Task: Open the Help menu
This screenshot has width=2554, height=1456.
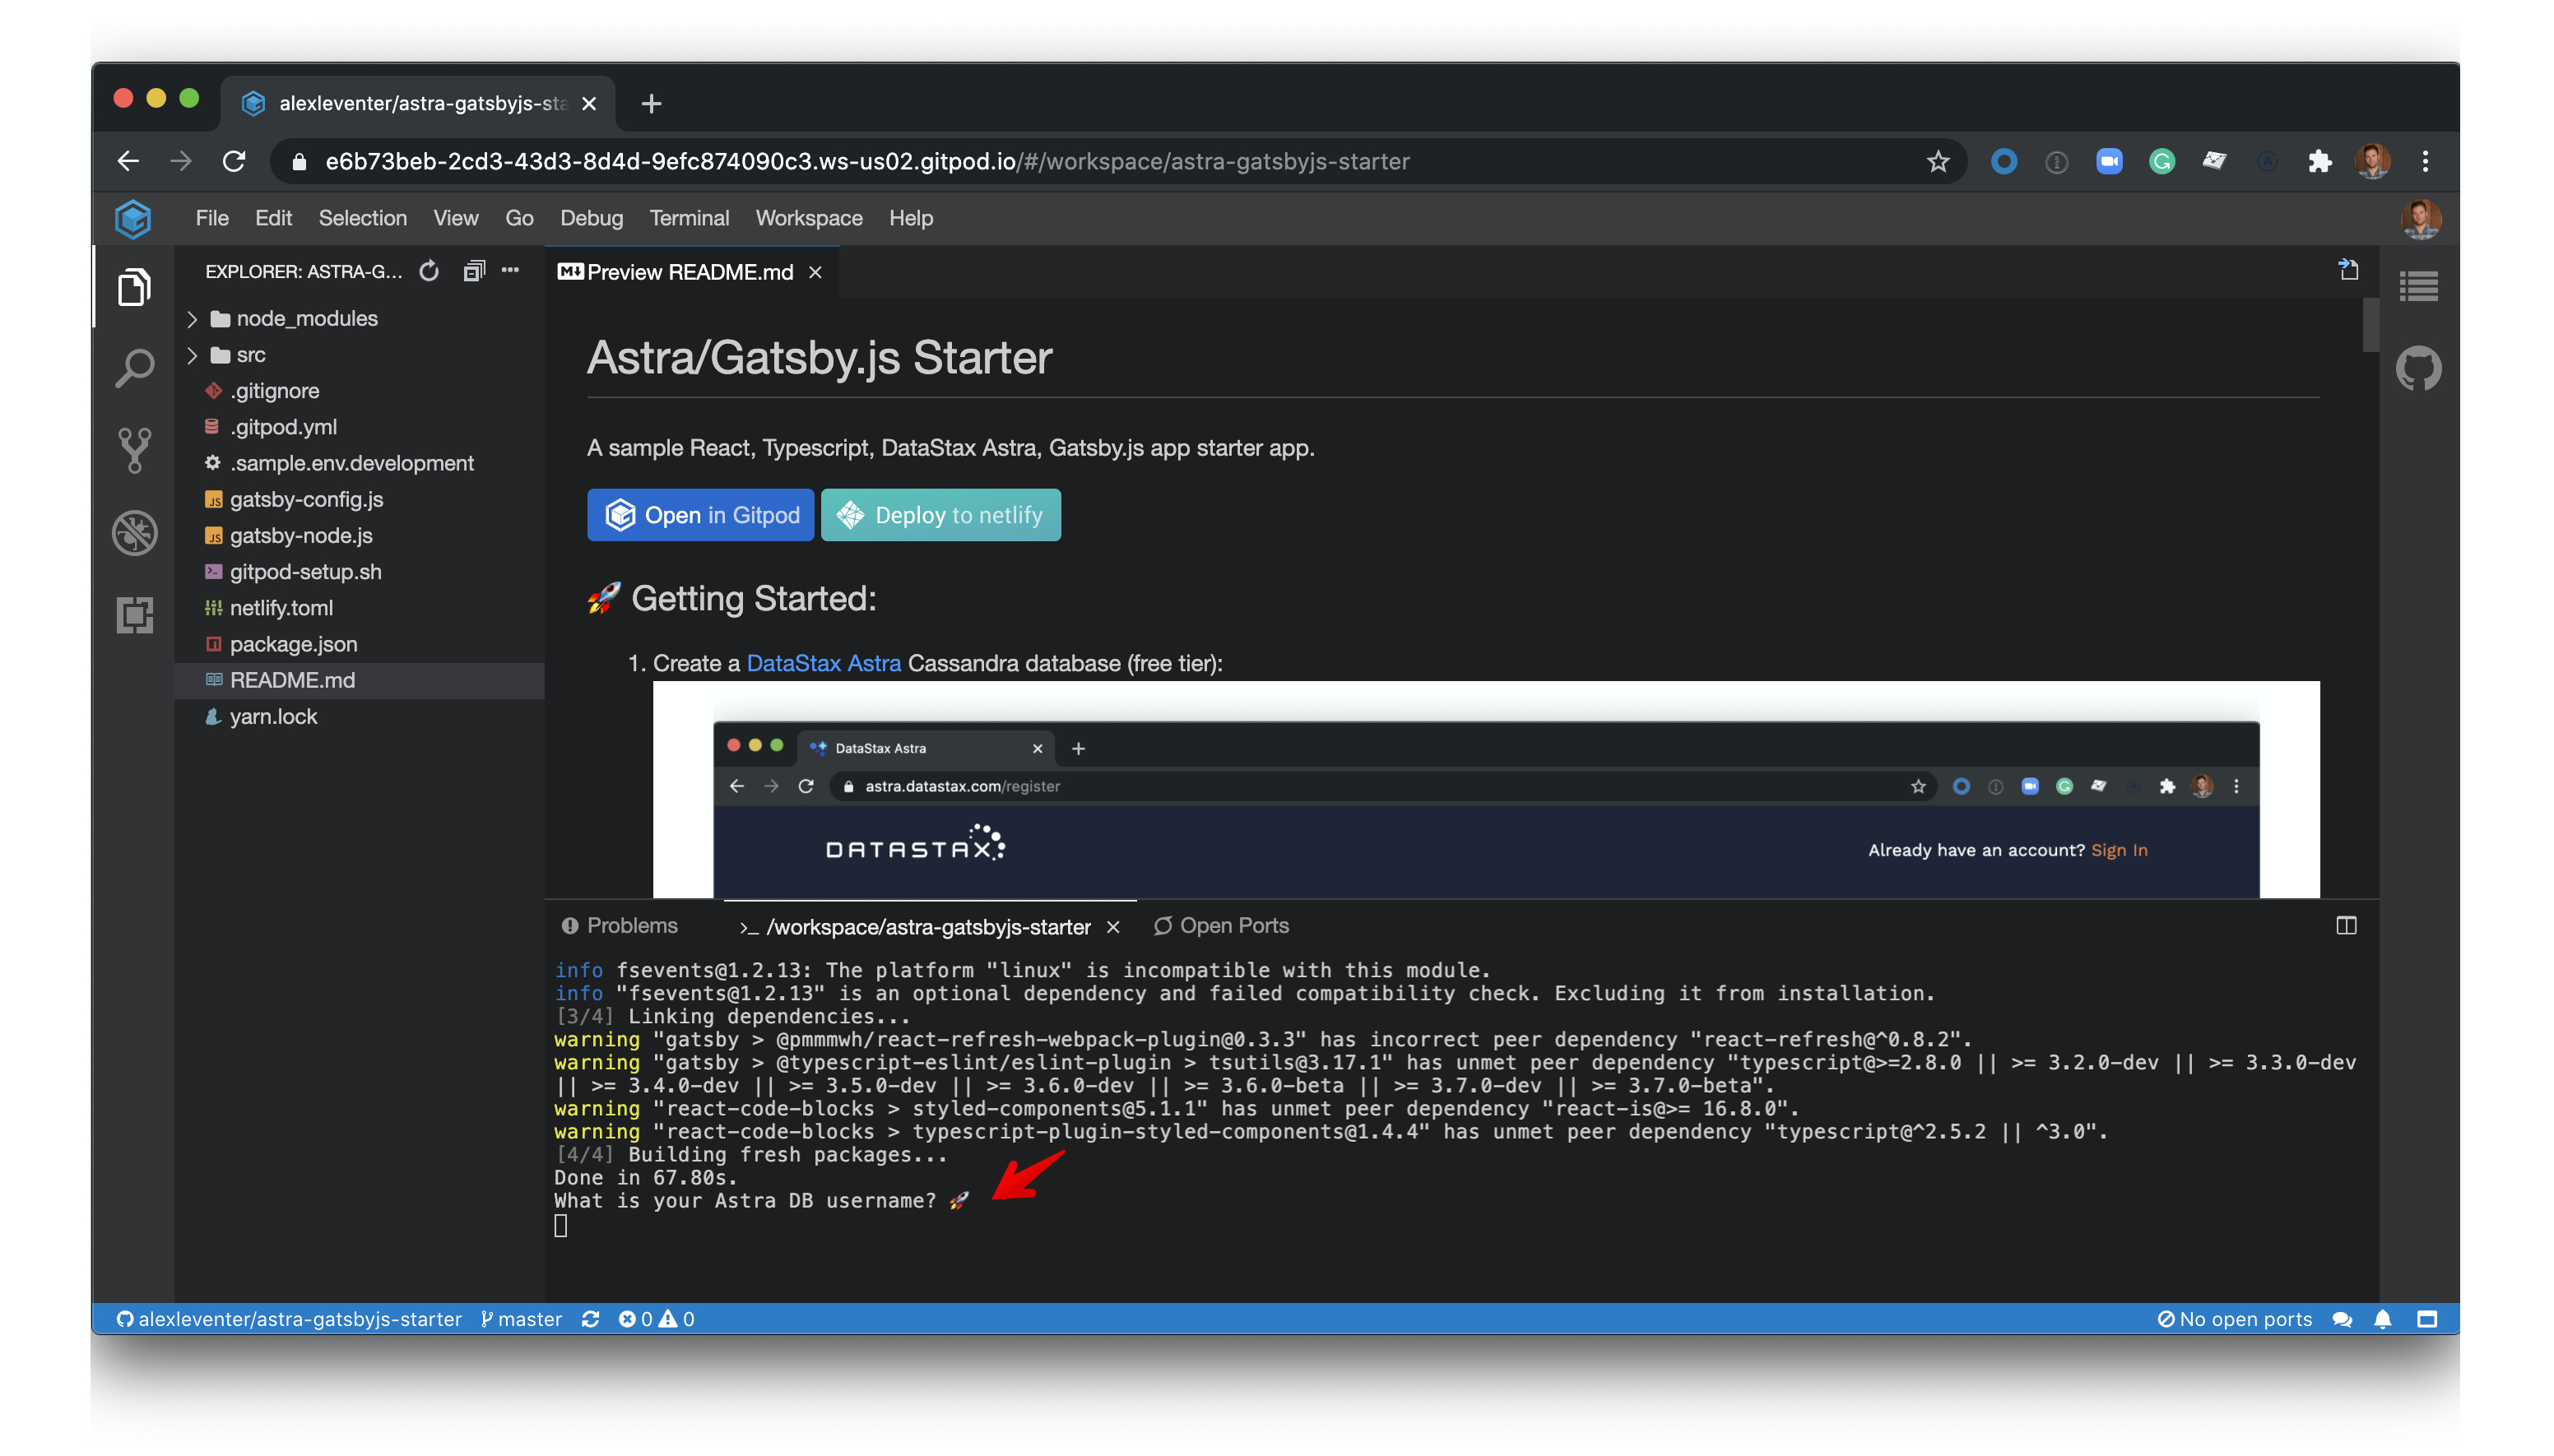Action: pyautogui.click(x=911, y=218)
